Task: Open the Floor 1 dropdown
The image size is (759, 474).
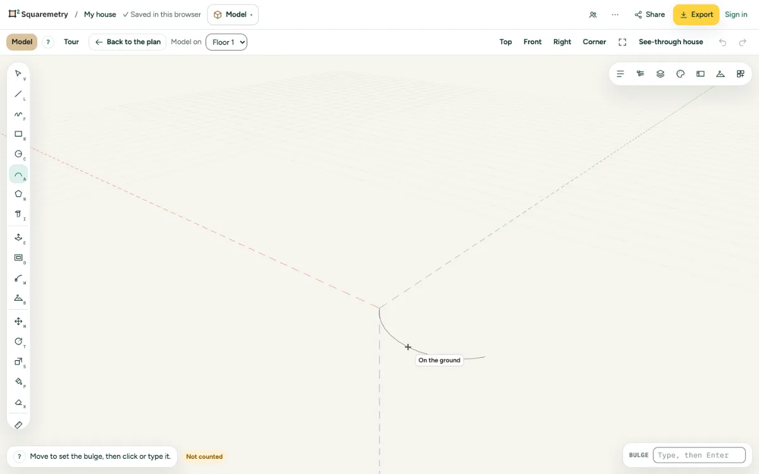Action: coord(226,42)
